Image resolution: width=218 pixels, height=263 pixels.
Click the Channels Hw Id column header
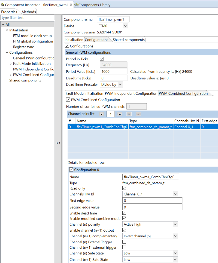pos(187,121)
